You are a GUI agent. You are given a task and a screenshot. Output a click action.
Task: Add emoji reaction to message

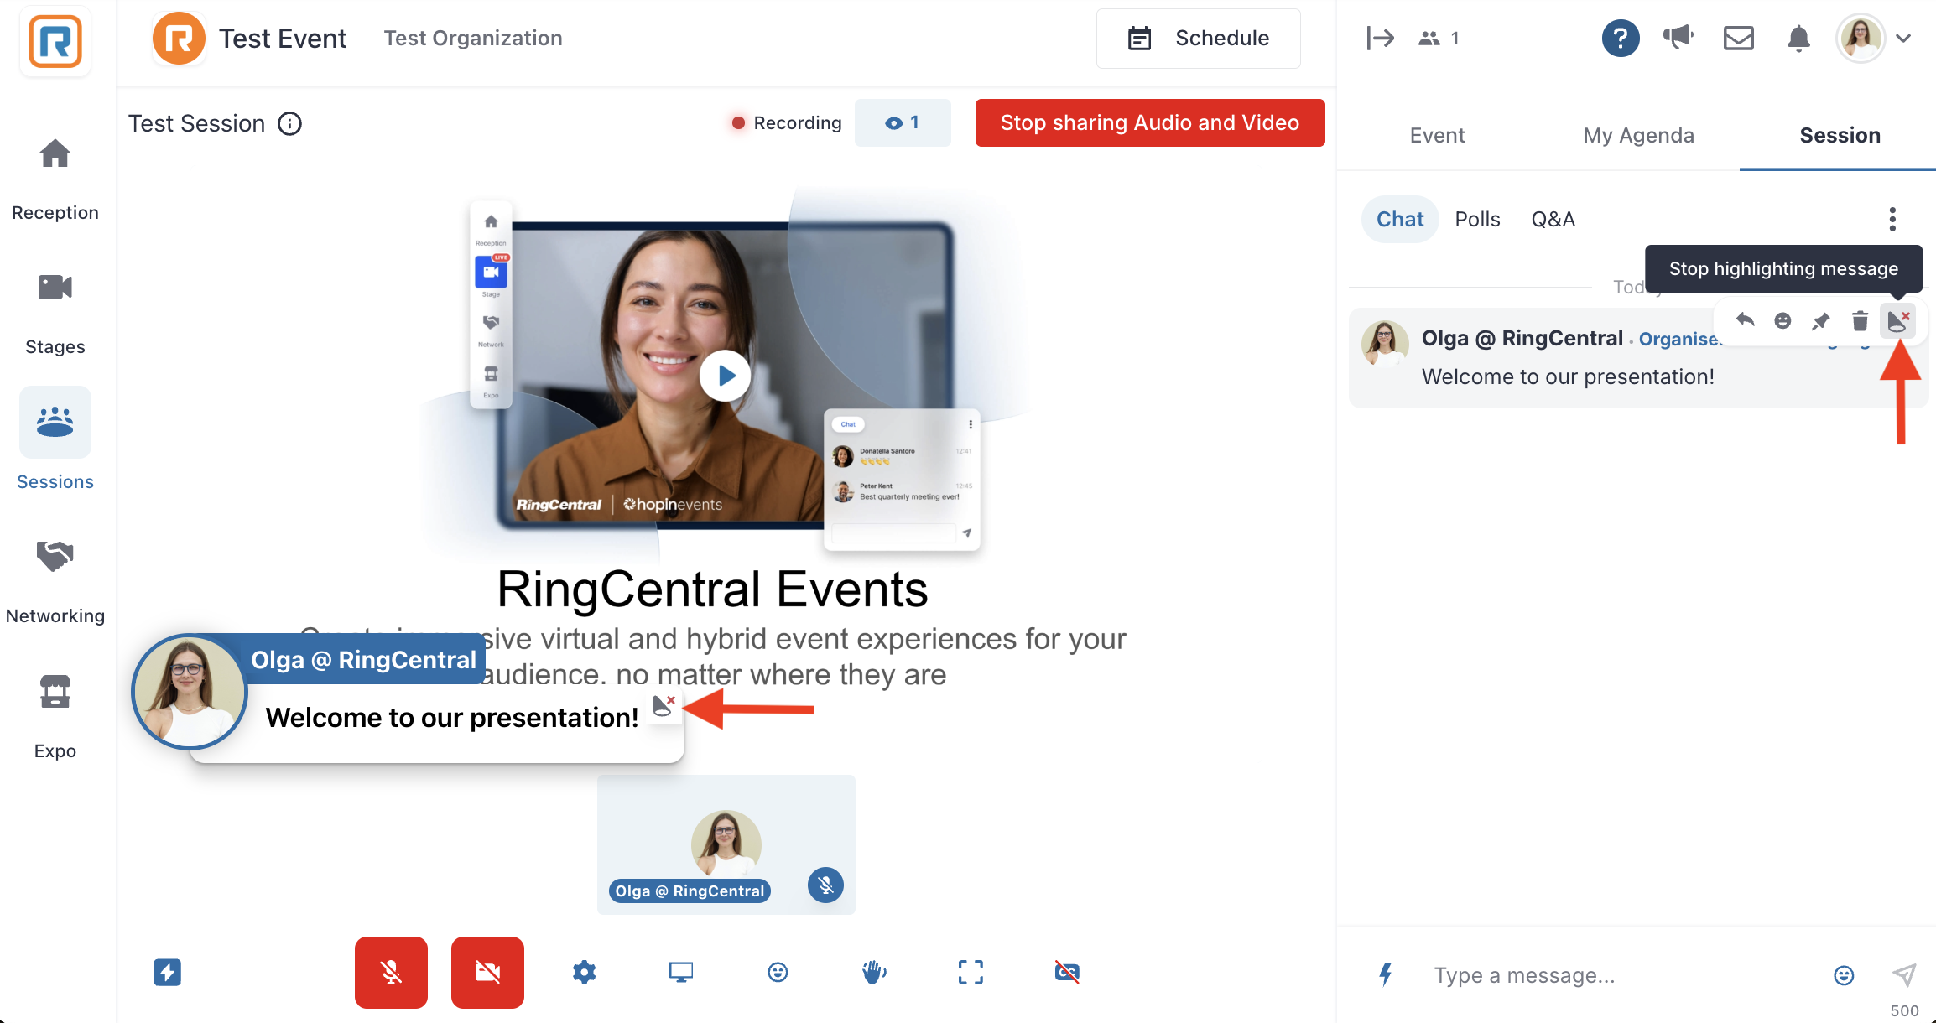pyautogui.click(x=1782, y=320)
